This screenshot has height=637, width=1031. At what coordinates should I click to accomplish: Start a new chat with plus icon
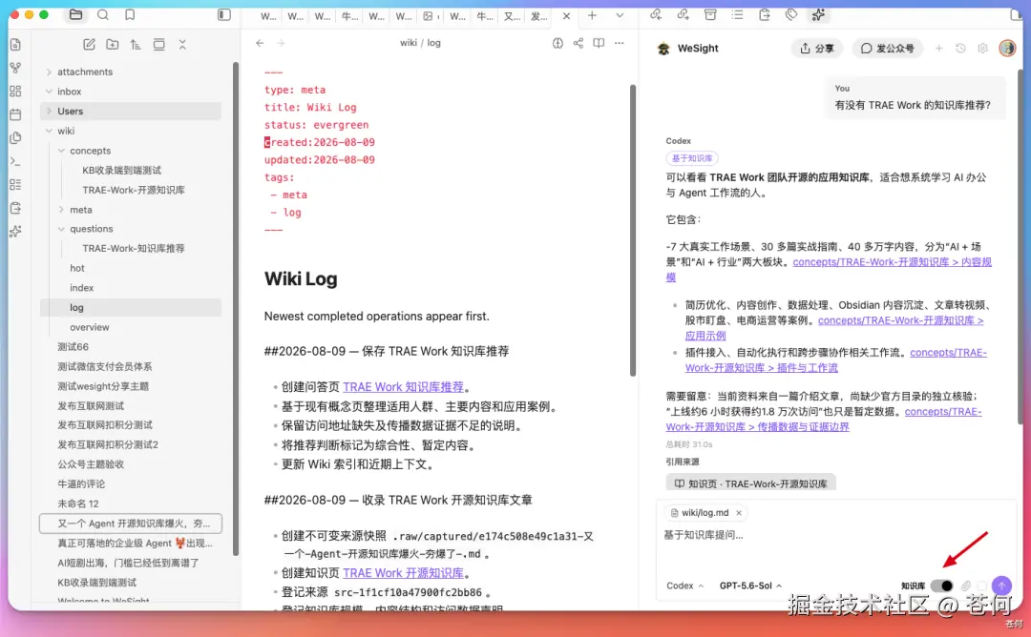pyautogui.click(x=939, y=48)
